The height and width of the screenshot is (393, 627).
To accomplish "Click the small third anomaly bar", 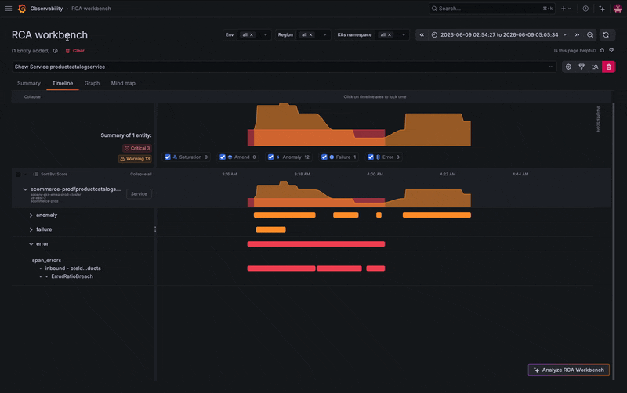I will [379, 215].
